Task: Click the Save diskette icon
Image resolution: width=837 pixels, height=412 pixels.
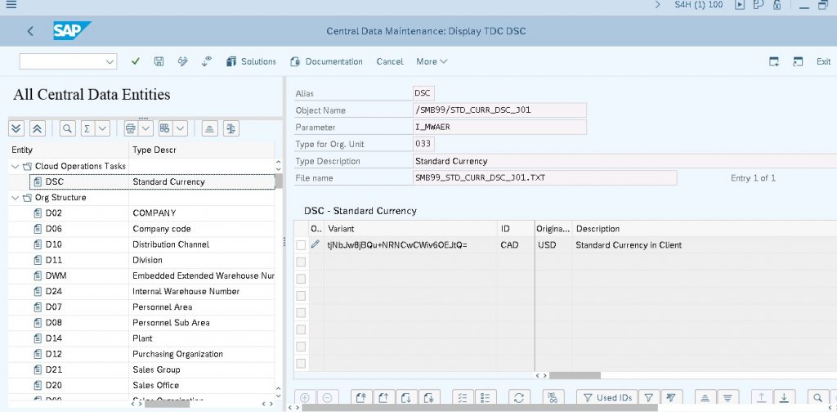Action: (x=159, y=61)
